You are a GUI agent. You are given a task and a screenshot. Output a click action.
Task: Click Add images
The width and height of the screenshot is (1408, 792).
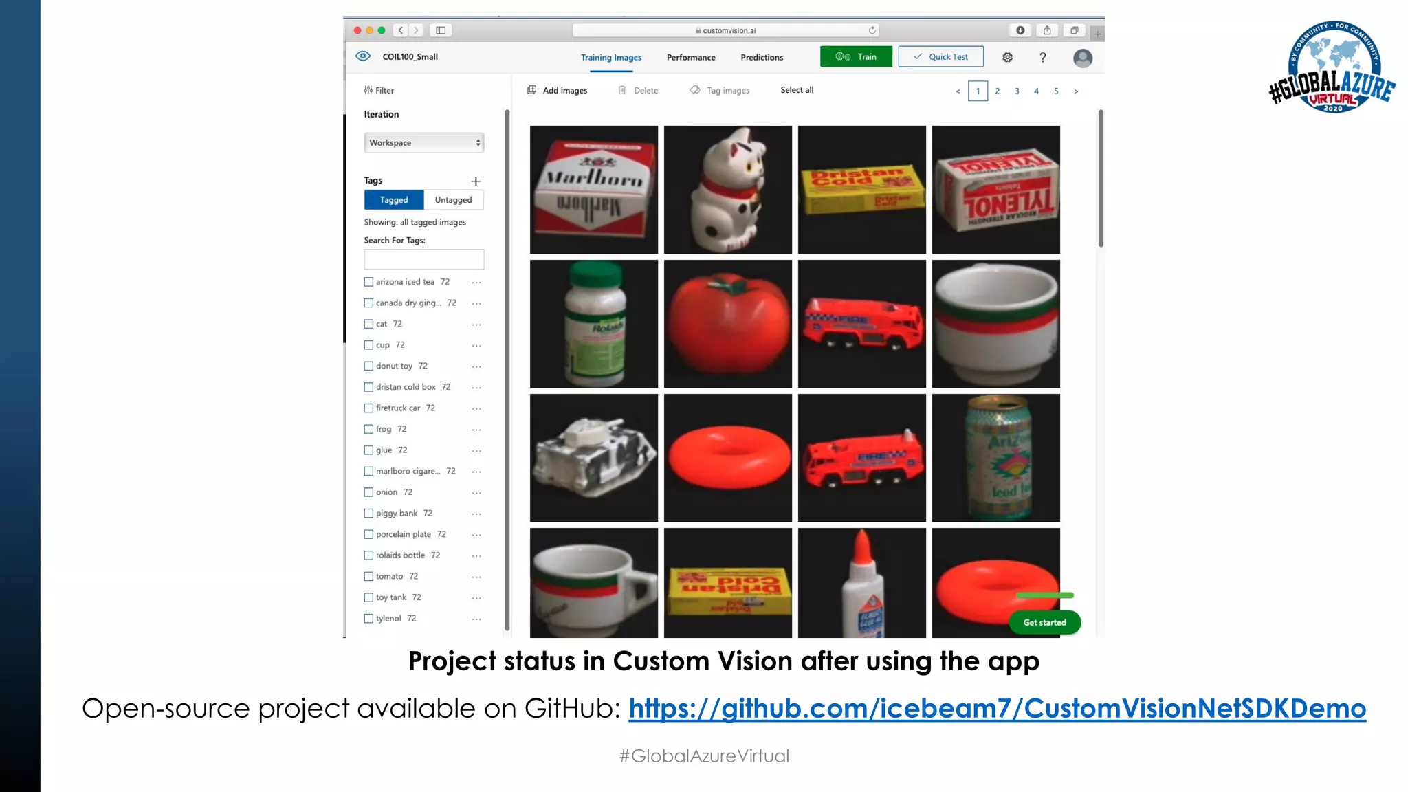coord(558,90)
